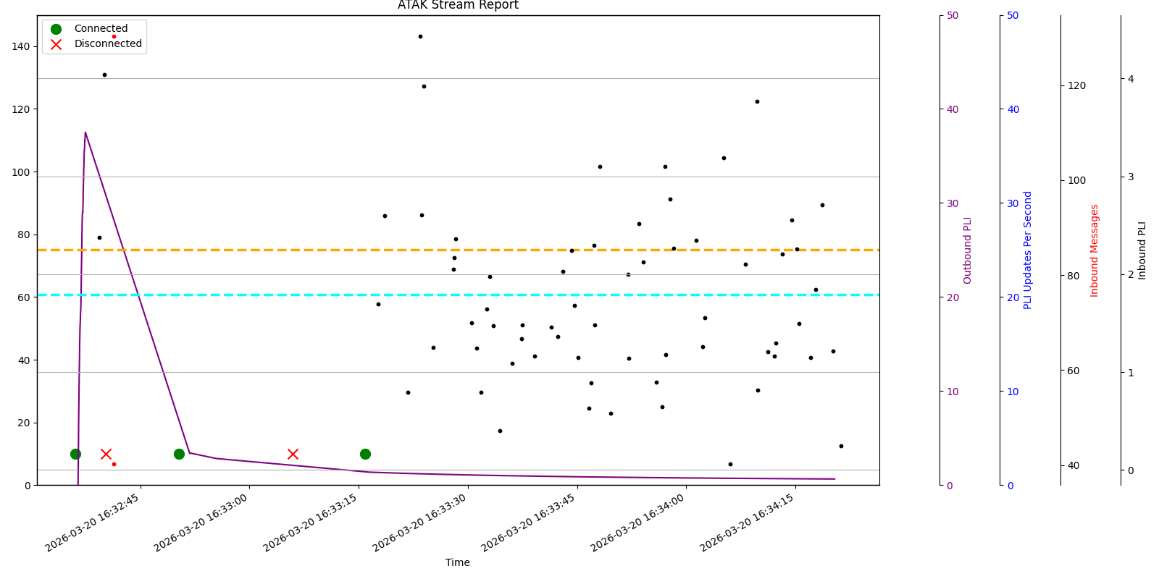
Task: Click the third green connected dot
Action: (365, 454)
